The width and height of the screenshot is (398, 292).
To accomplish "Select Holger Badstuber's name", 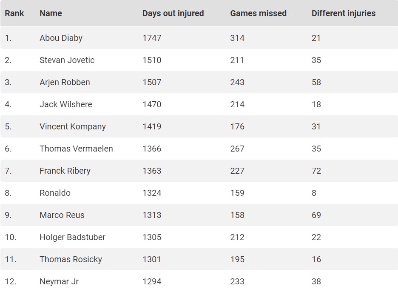I will tap(72, 237).
